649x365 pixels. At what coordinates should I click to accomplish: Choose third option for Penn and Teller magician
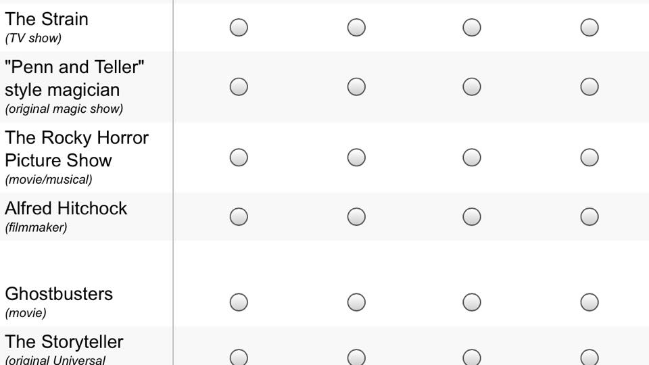472,87
